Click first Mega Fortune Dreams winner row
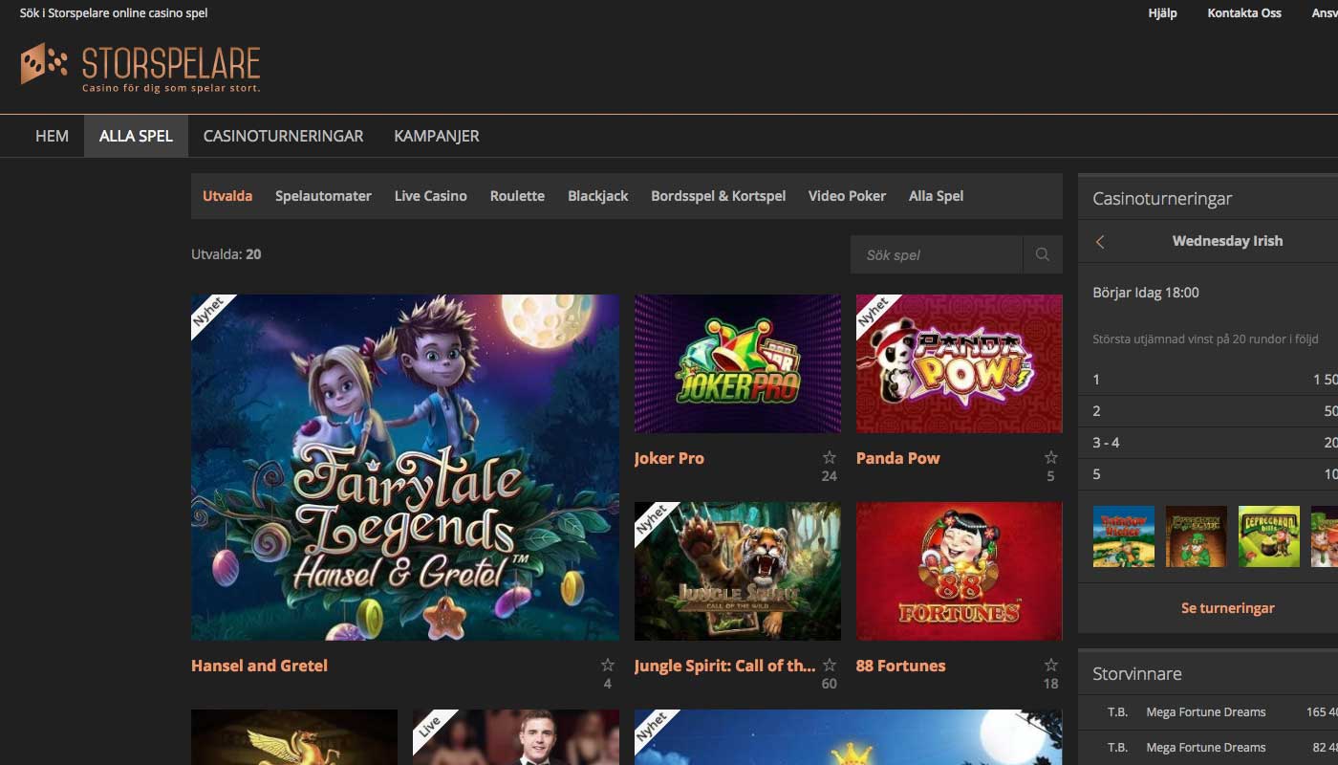The width and height of the screenshot is (1338, 765). [x=1208, y=711]
